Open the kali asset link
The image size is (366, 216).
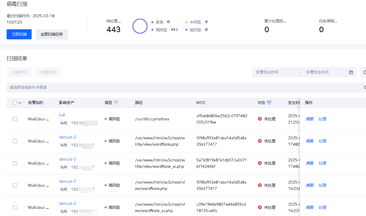coord(62,115)
